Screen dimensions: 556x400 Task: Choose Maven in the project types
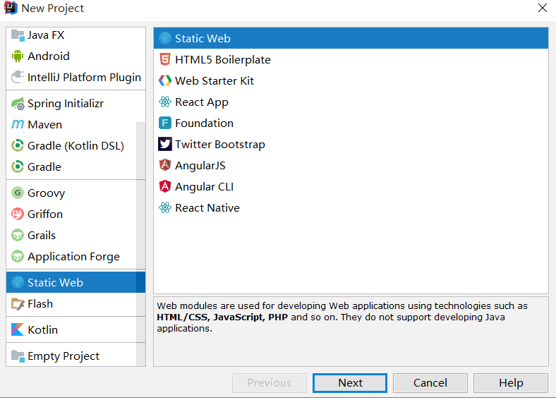coord(44,125)
